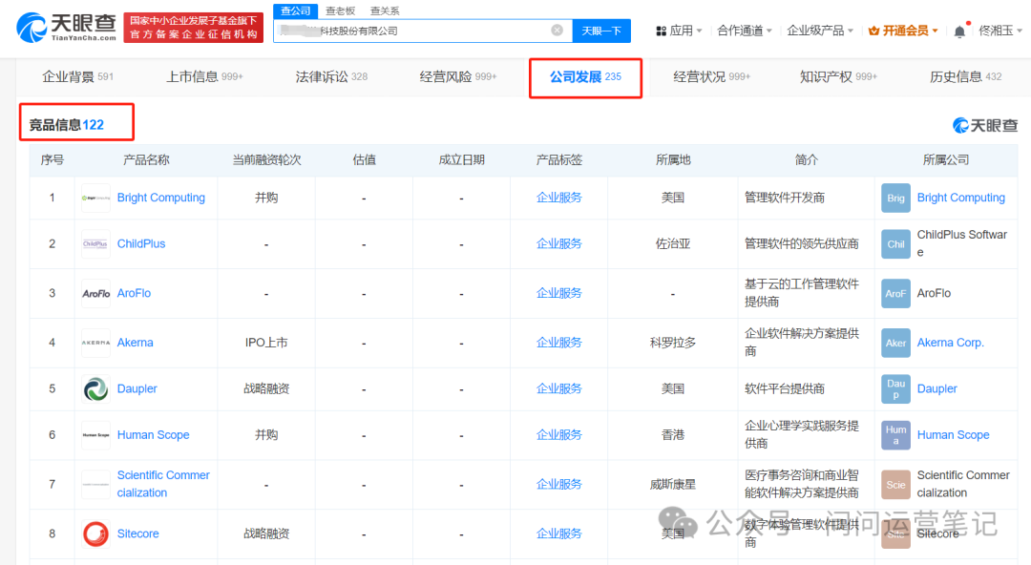Click 企业服务 tag in Daupler row
The width and height of the screenshot is (1031, 565).
coord(558,388)
